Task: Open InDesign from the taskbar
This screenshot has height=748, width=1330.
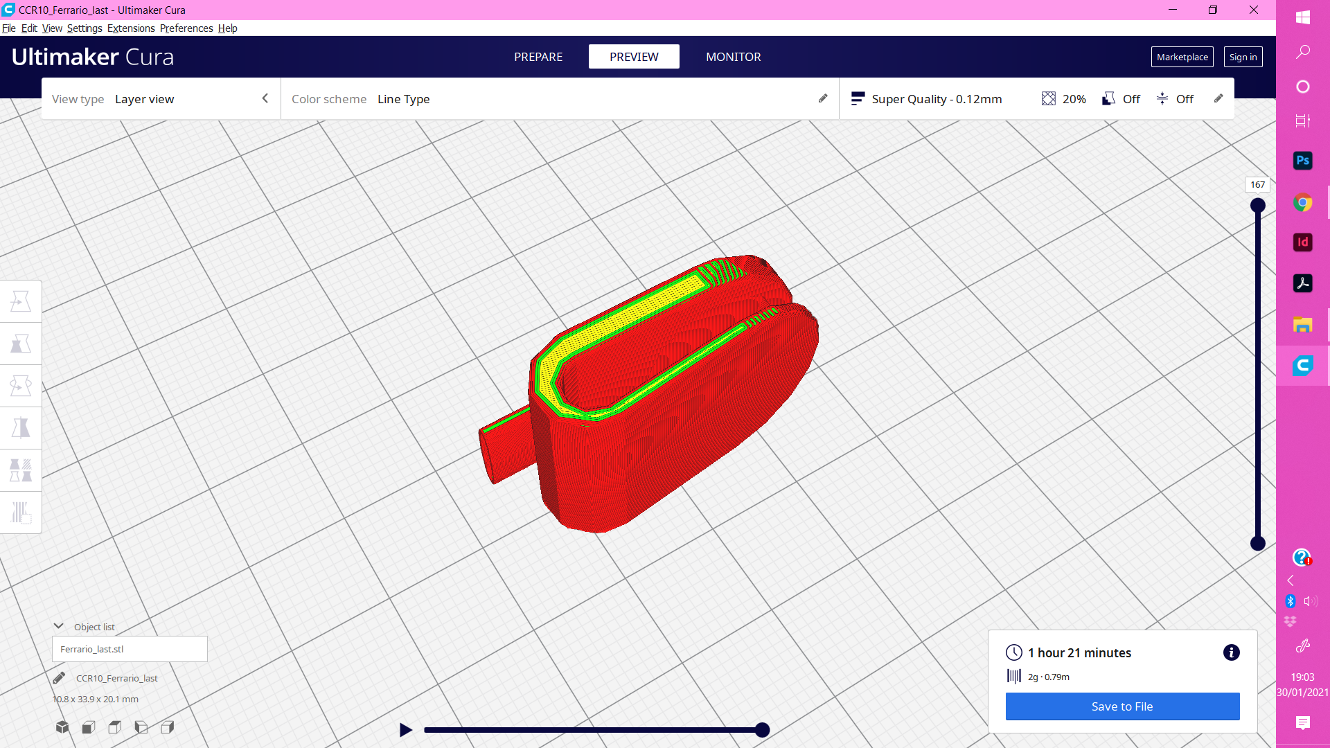Action: (x=1302, y=242)
